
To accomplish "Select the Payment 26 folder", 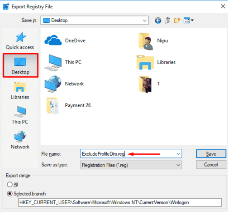I will [68, 106].
